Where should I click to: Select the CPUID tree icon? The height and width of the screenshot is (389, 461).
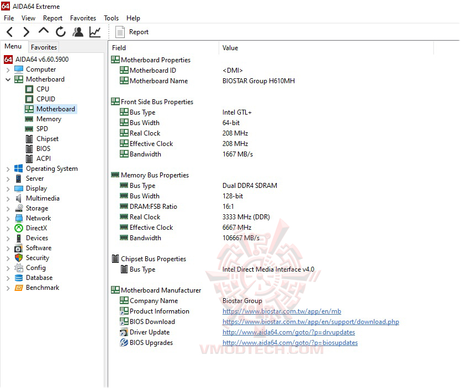(29, 99)
